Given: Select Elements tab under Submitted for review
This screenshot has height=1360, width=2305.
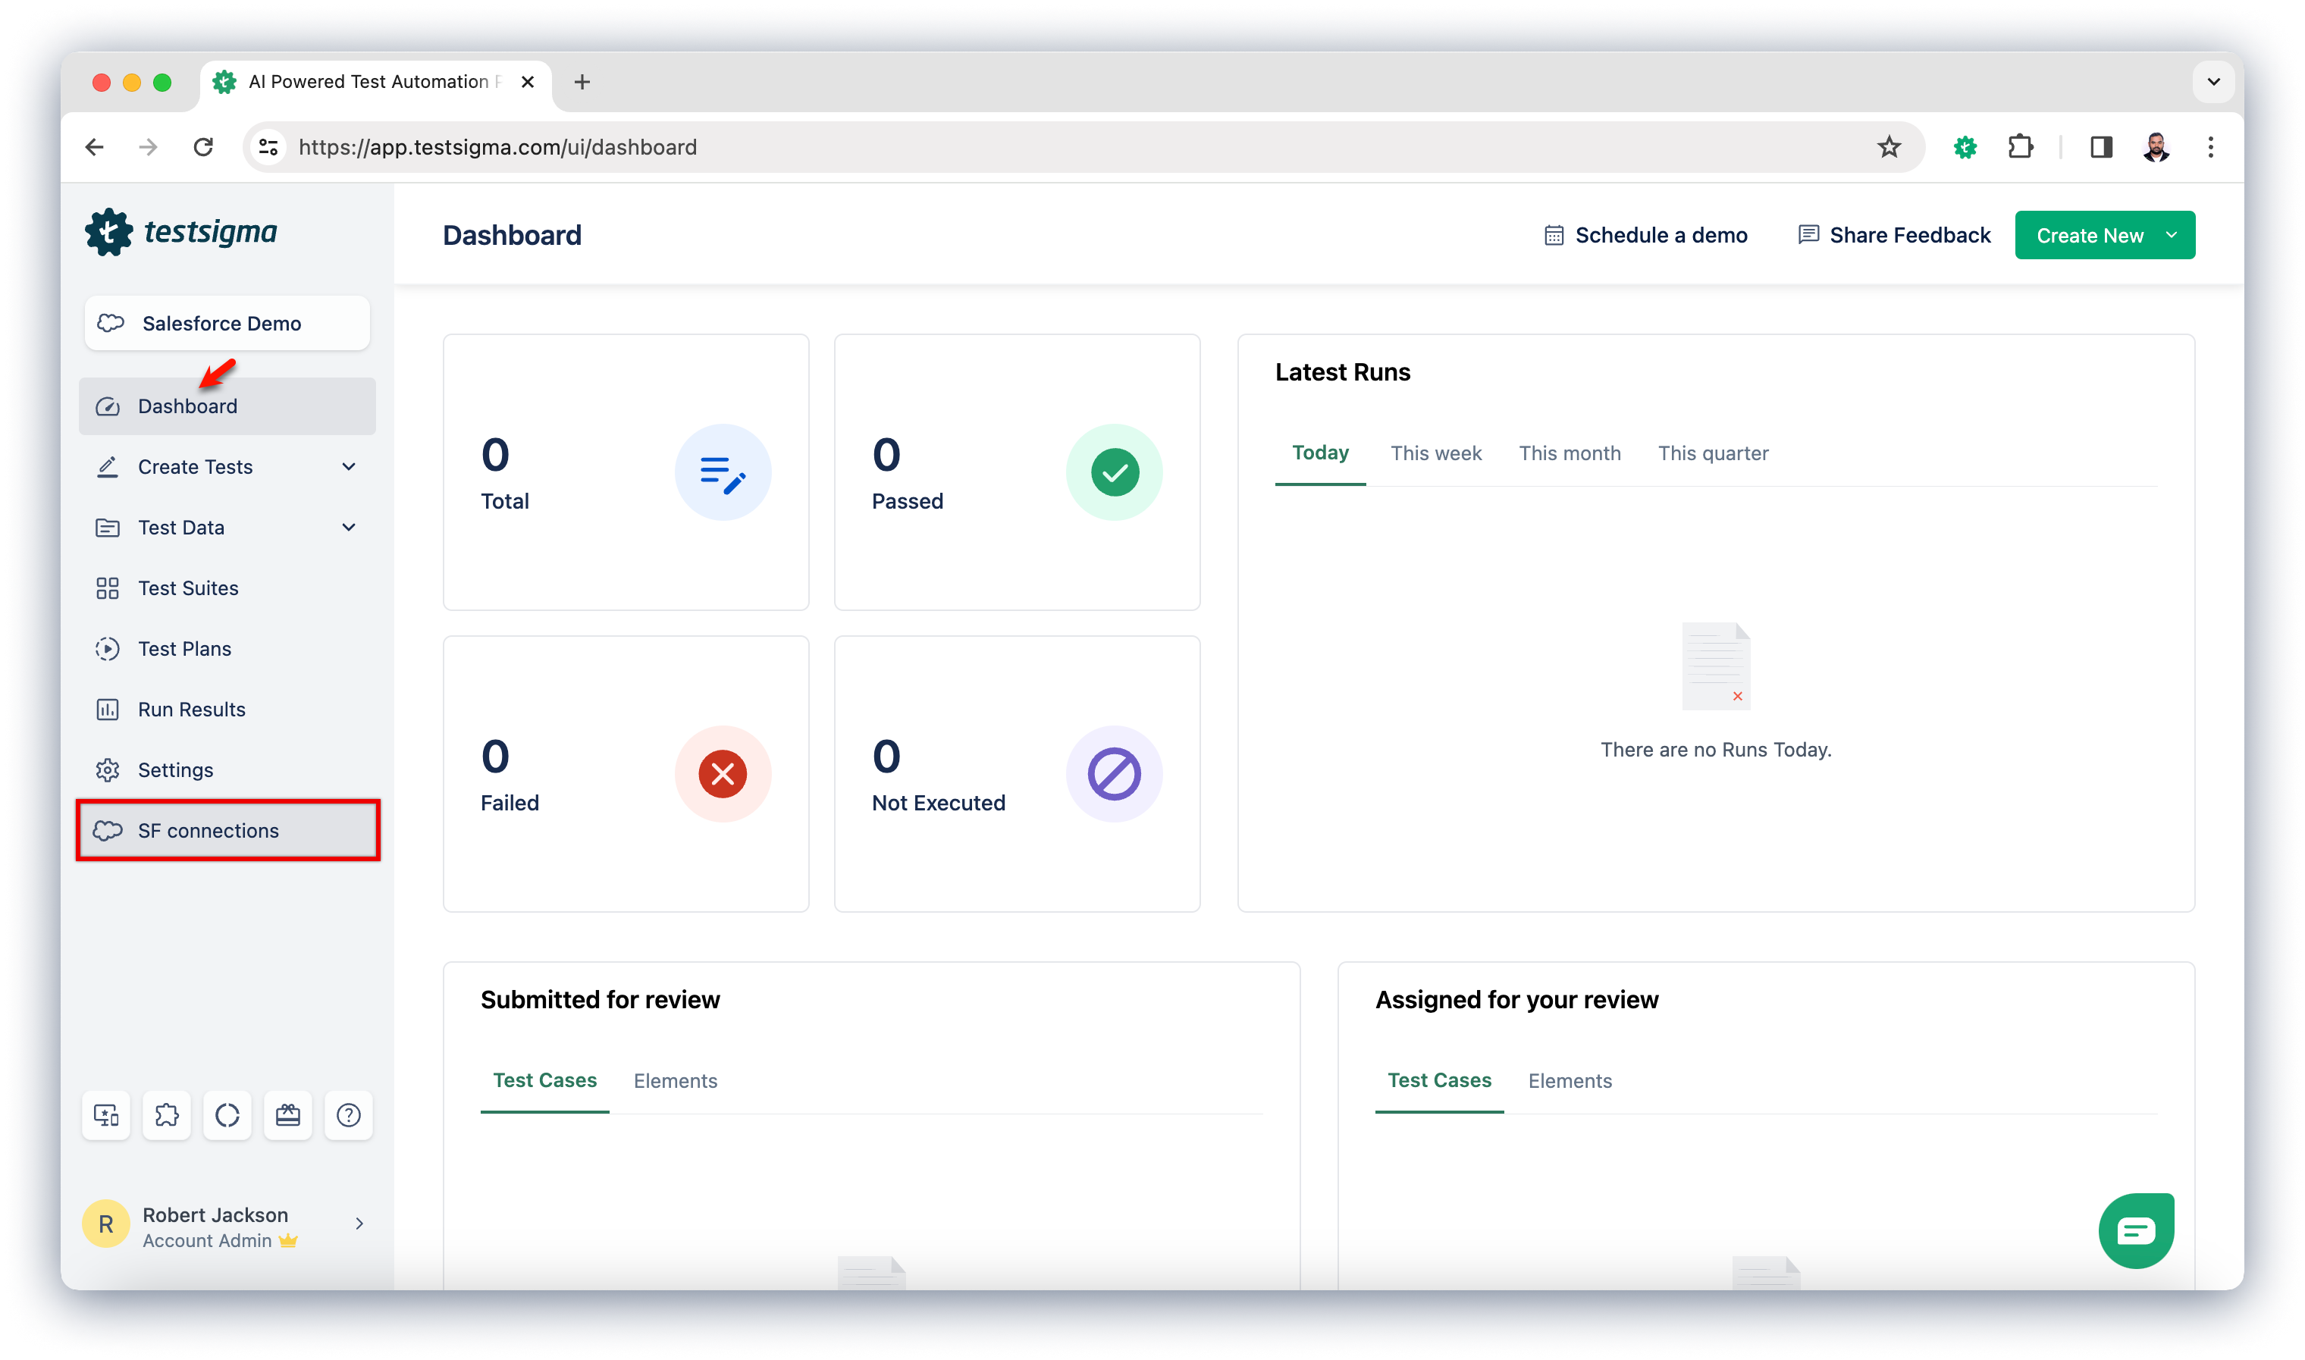Looking at the screenshot, I should [675, 1080].
